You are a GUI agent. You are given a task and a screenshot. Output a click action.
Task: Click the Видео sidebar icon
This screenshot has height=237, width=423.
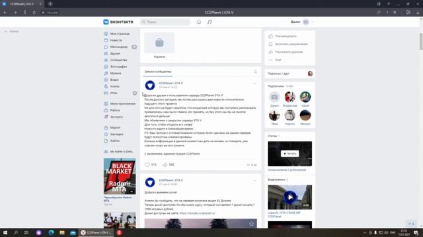(x=106, y=80)
